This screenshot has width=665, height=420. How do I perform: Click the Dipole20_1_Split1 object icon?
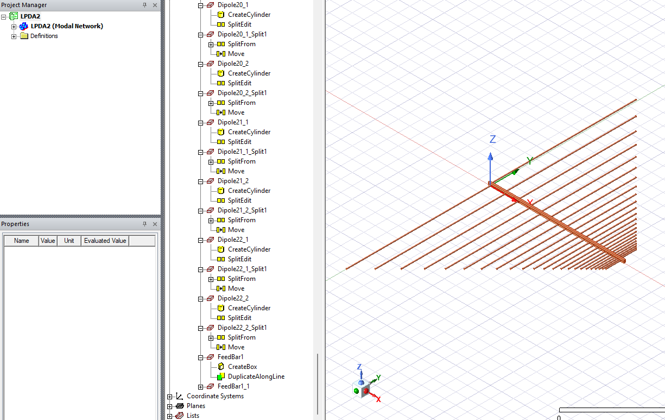tap(210, 34)
